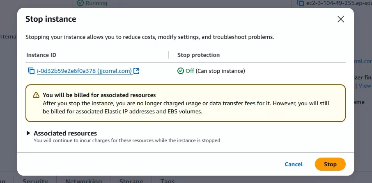Copy the instance ID with the copy icon

[x=31, y=71]
